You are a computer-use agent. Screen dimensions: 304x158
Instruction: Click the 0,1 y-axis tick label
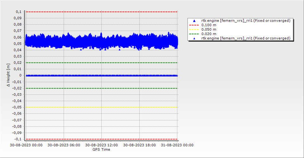pos(18,12)
